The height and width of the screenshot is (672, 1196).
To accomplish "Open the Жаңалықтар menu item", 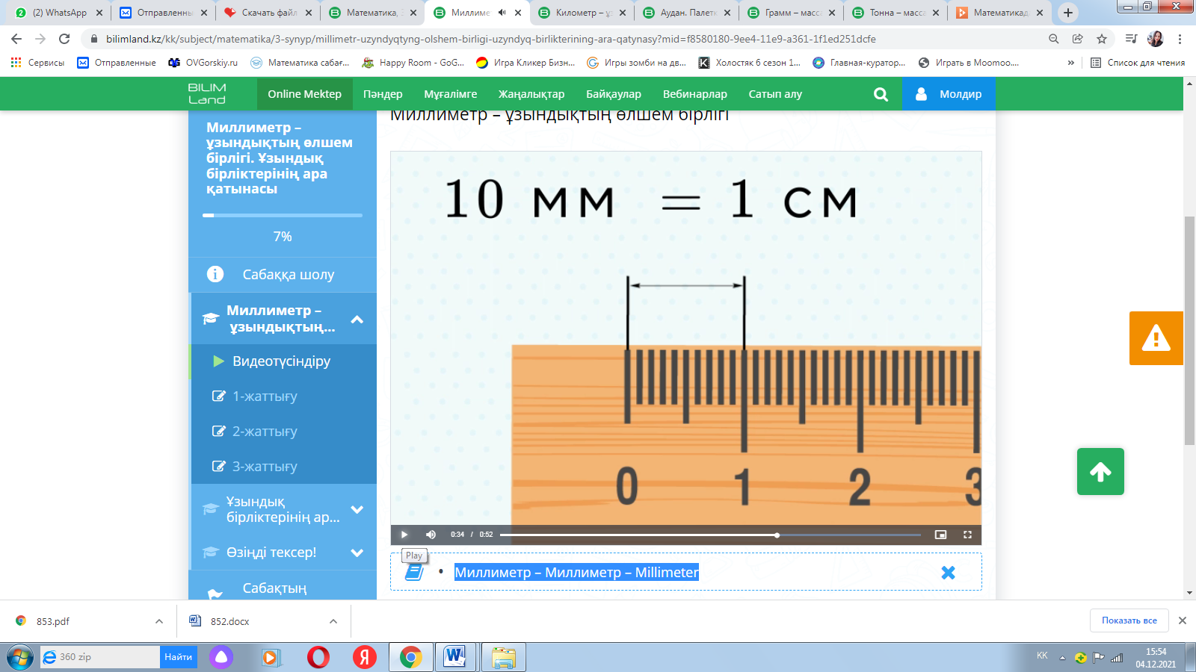I will (x=531, y=94).
